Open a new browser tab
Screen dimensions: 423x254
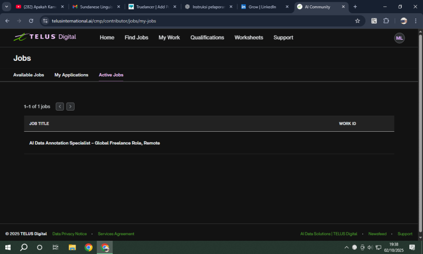(355, 7)
